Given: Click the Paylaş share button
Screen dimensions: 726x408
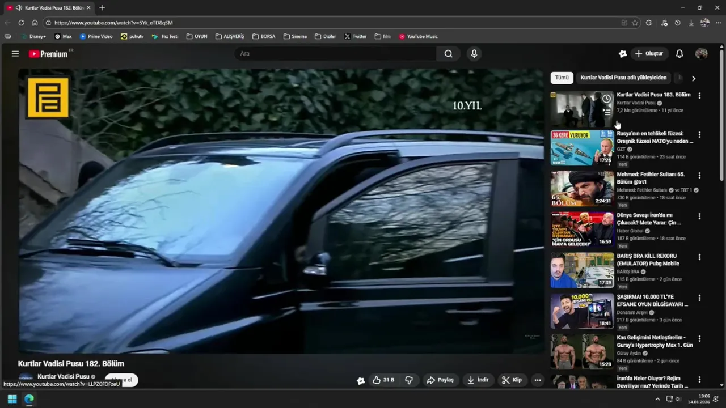Looking at the screenshot, I should click(440, 380).
